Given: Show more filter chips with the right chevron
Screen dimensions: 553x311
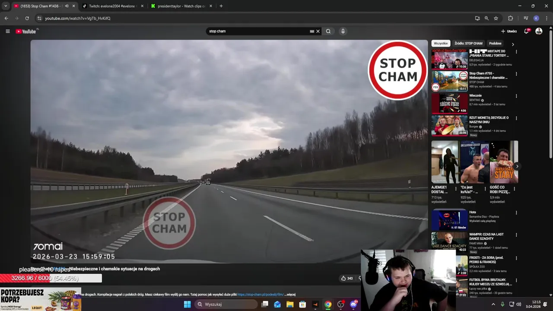Looking at the screenshot, I should [513, 44].
